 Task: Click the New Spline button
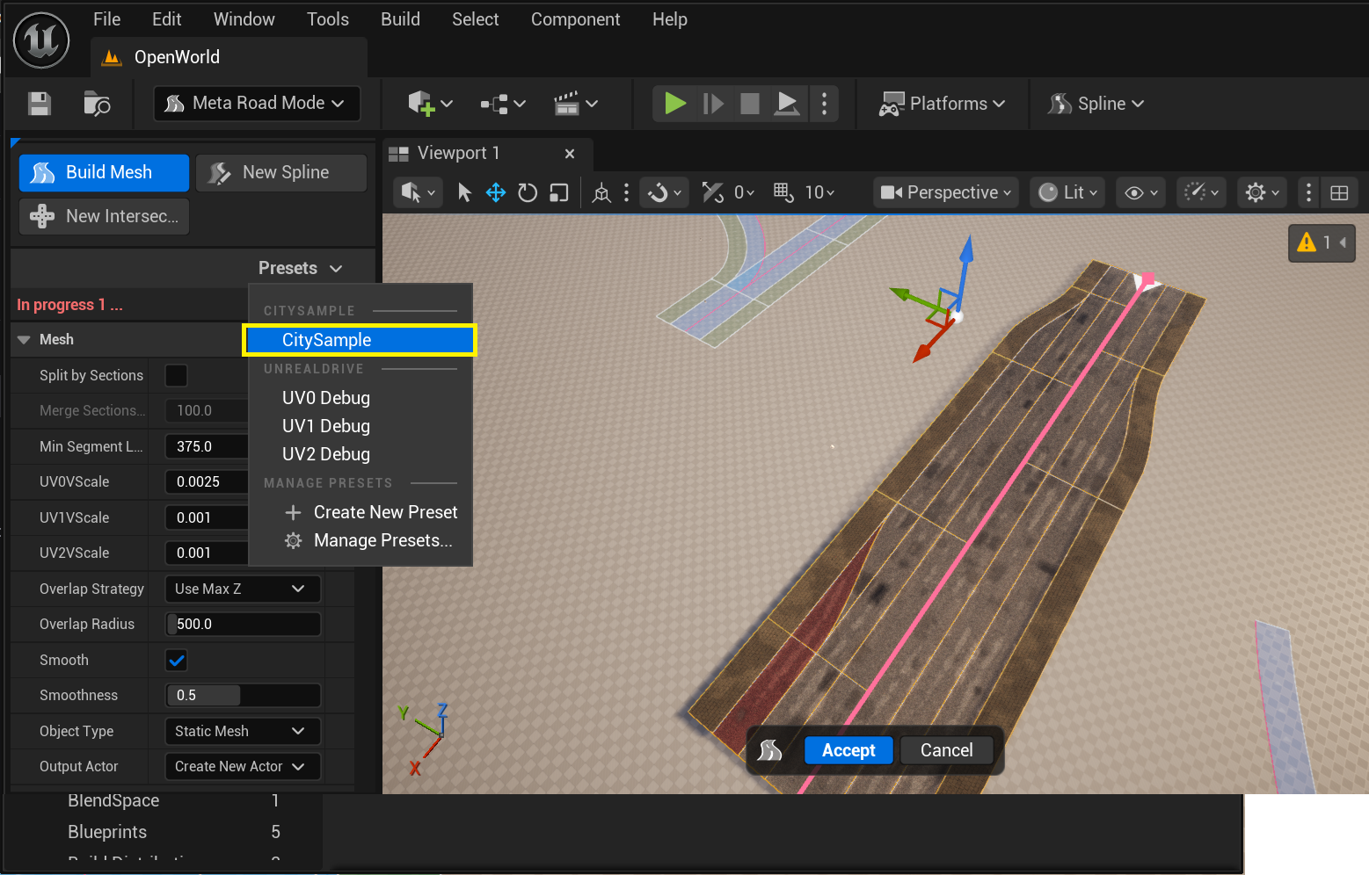point(281,173)
